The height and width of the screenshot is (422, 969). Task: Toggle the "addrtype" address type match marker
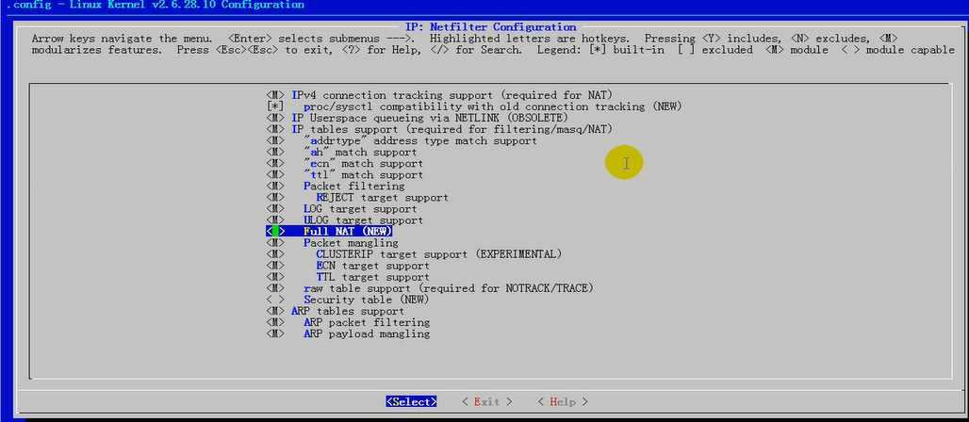[x=275, y=141]
